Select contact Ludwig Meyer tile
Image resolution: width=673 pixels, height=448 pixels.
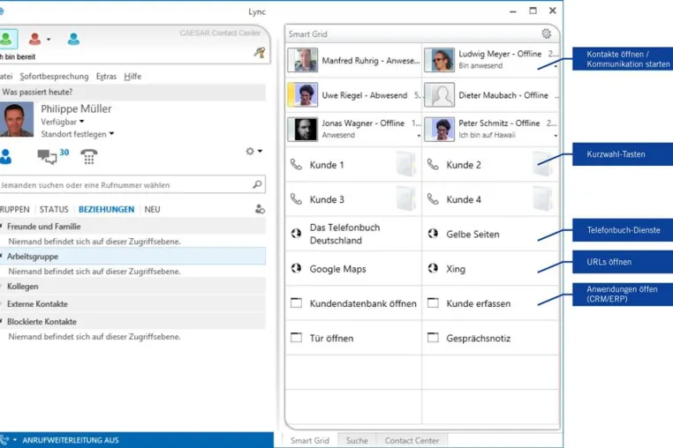coord(491,60)
